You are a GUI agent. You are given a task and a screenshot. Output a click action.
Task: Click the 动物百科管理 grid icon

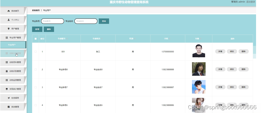point(7,62)
